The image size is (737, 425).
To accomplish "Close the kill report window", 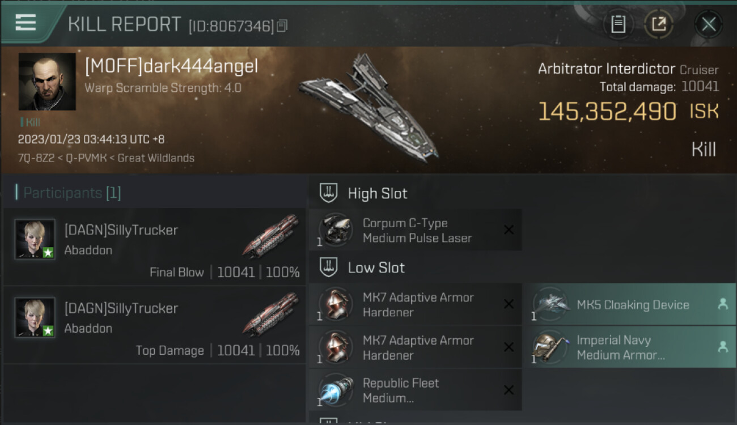I will pos(708,24).
